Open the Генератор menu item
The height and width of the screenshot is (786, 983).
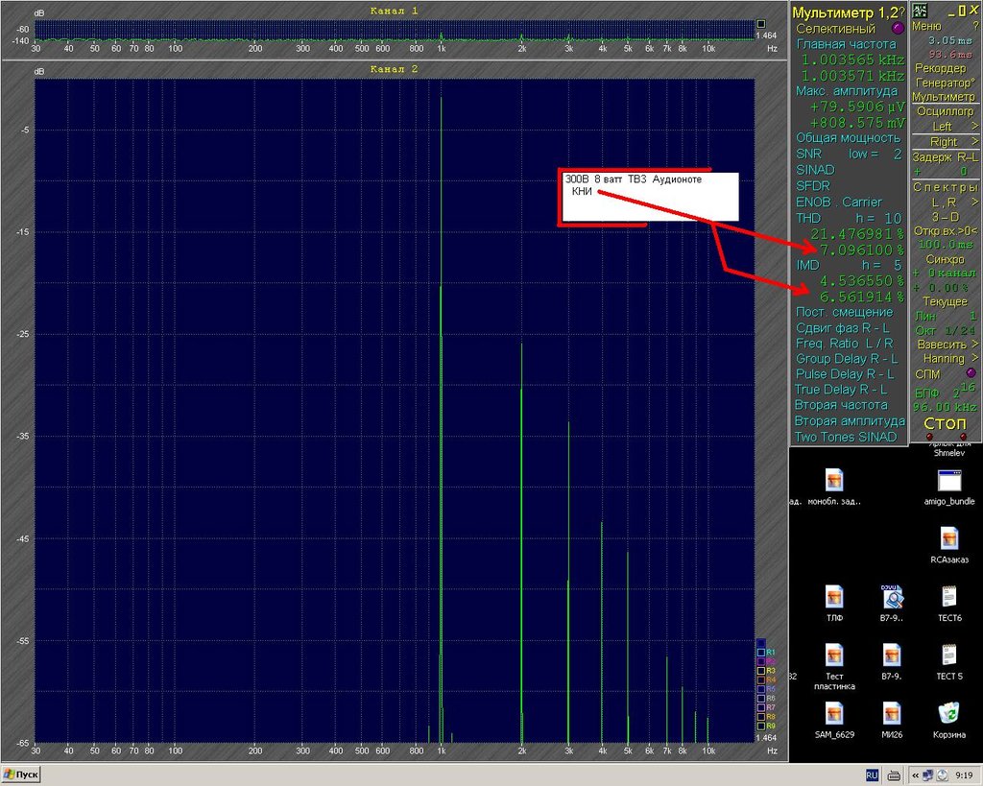945,83
